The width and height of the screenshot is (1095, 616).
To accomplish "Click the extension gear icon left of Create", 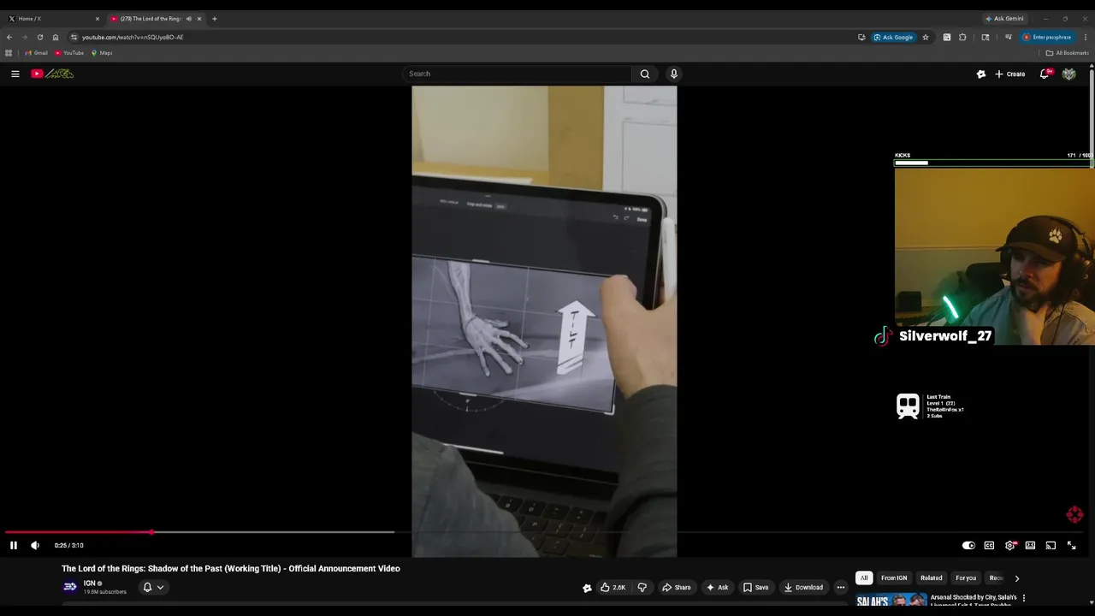I will (x=981, y=74).
